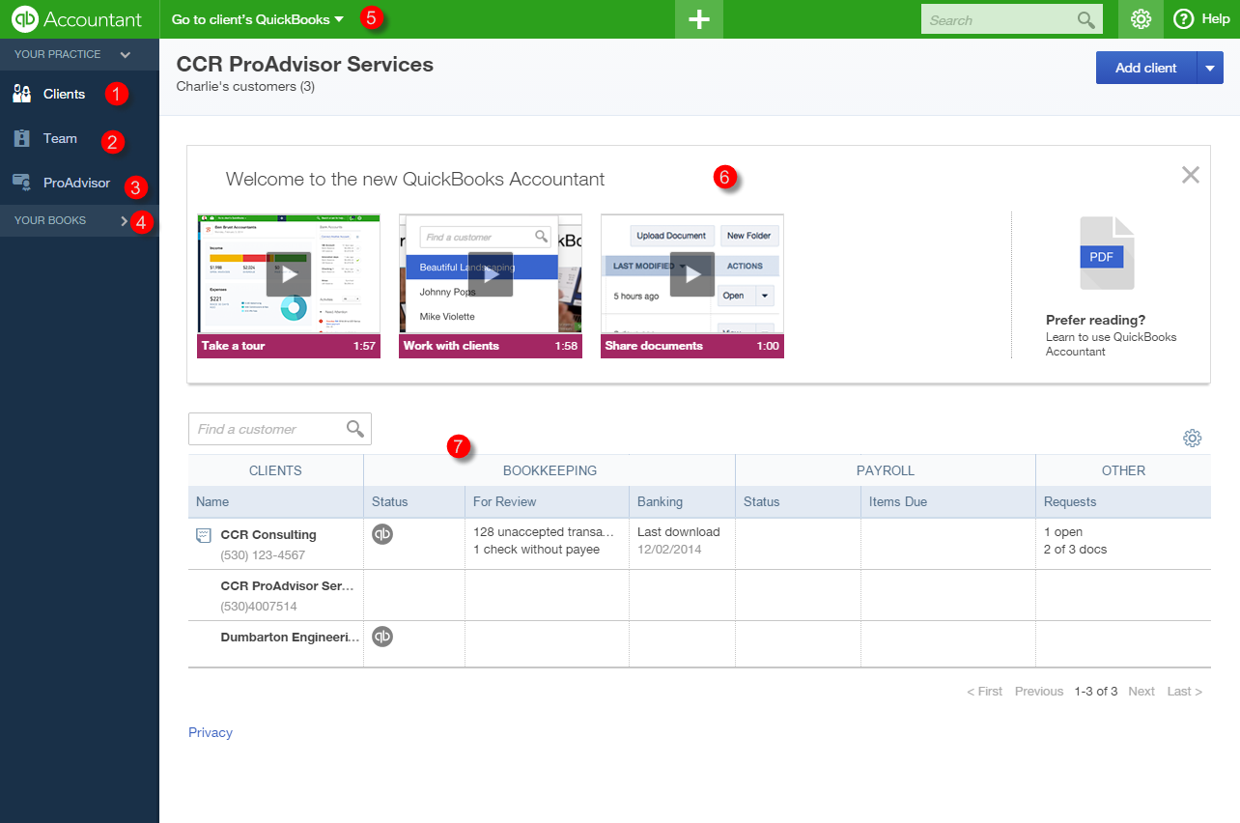Image resolution: width=1240 pixels, height=823 pixels.
Task: Click the green plus create button
Action: pos(698,18)
